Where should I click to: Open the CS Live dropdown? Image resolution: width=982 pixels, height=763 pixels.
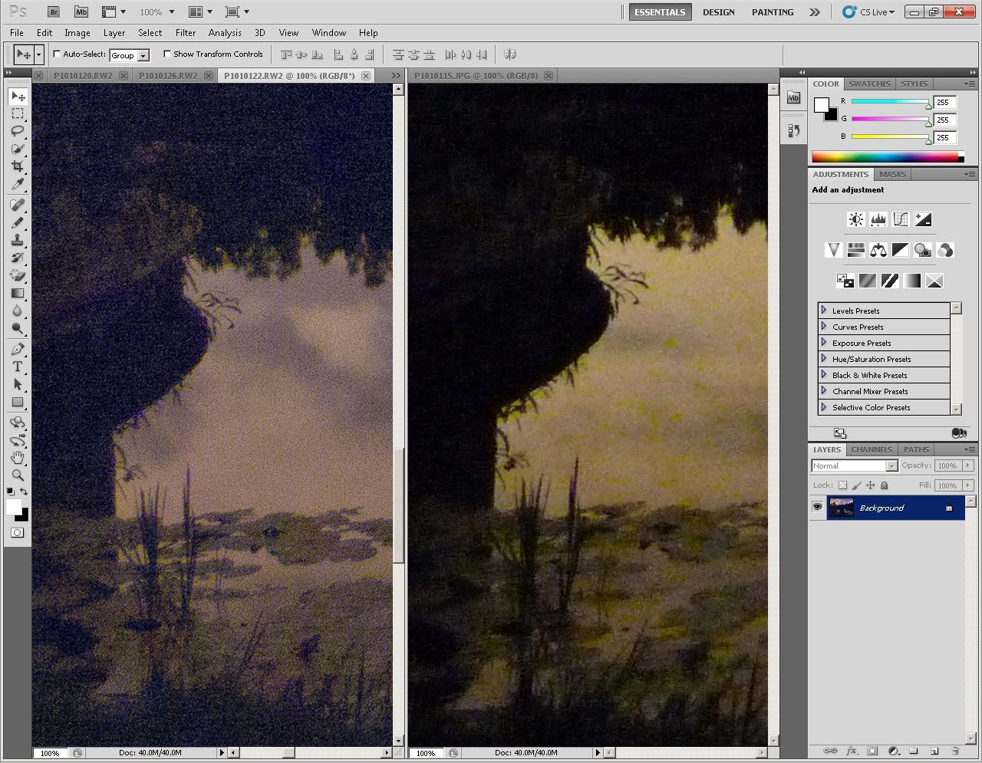(x=869, y=12)
